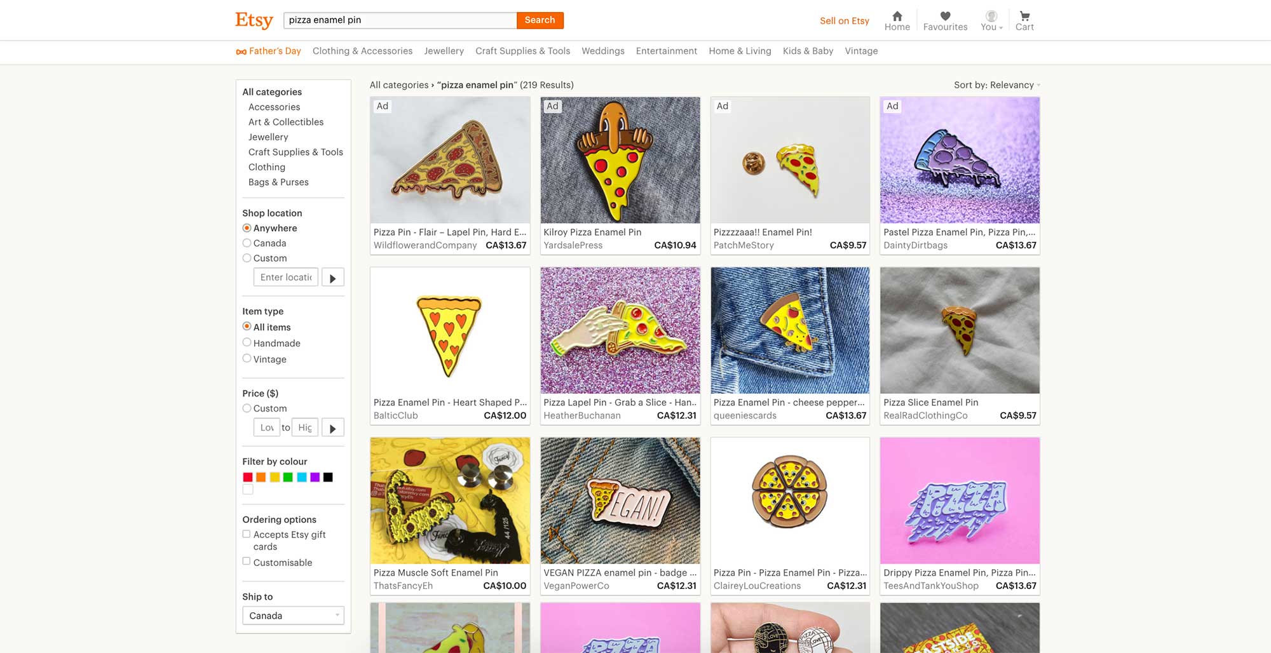Expand the Ship to Canada dropdown
Viewport: 1271px width, 653px height.
coord(293,616)
